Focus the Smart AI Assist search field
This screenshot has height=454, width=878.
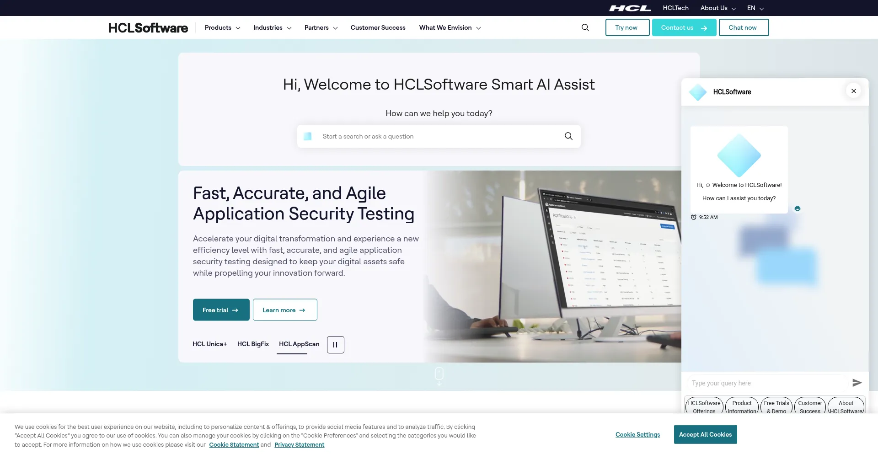tap(439, 136)
